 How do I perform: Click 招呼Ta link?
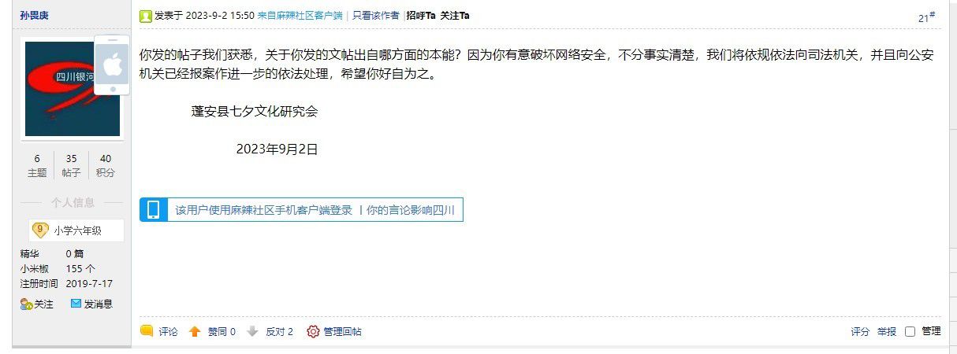(x=421, y=16)
